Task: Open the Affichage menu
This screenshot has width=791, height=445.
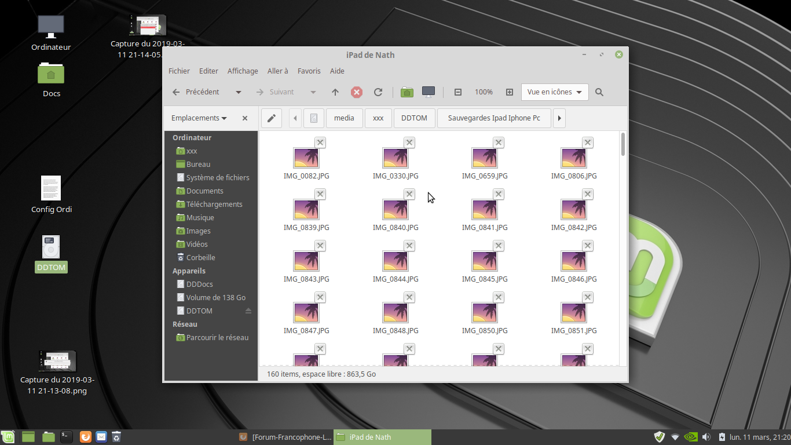Action: (x=243, y=71)
